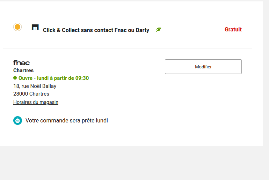The height and width of the screenshot is (180, 269).
Task: Click the address line "18, rue Noël Ballay"
Action: coord(35,86)
